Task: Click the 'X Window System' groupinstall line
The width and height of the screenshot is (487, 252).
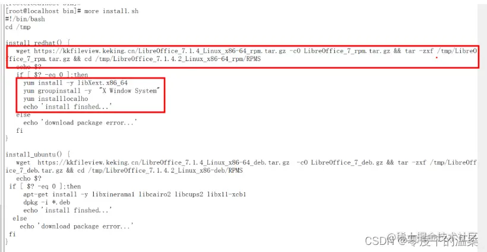Action: [91, 91]
